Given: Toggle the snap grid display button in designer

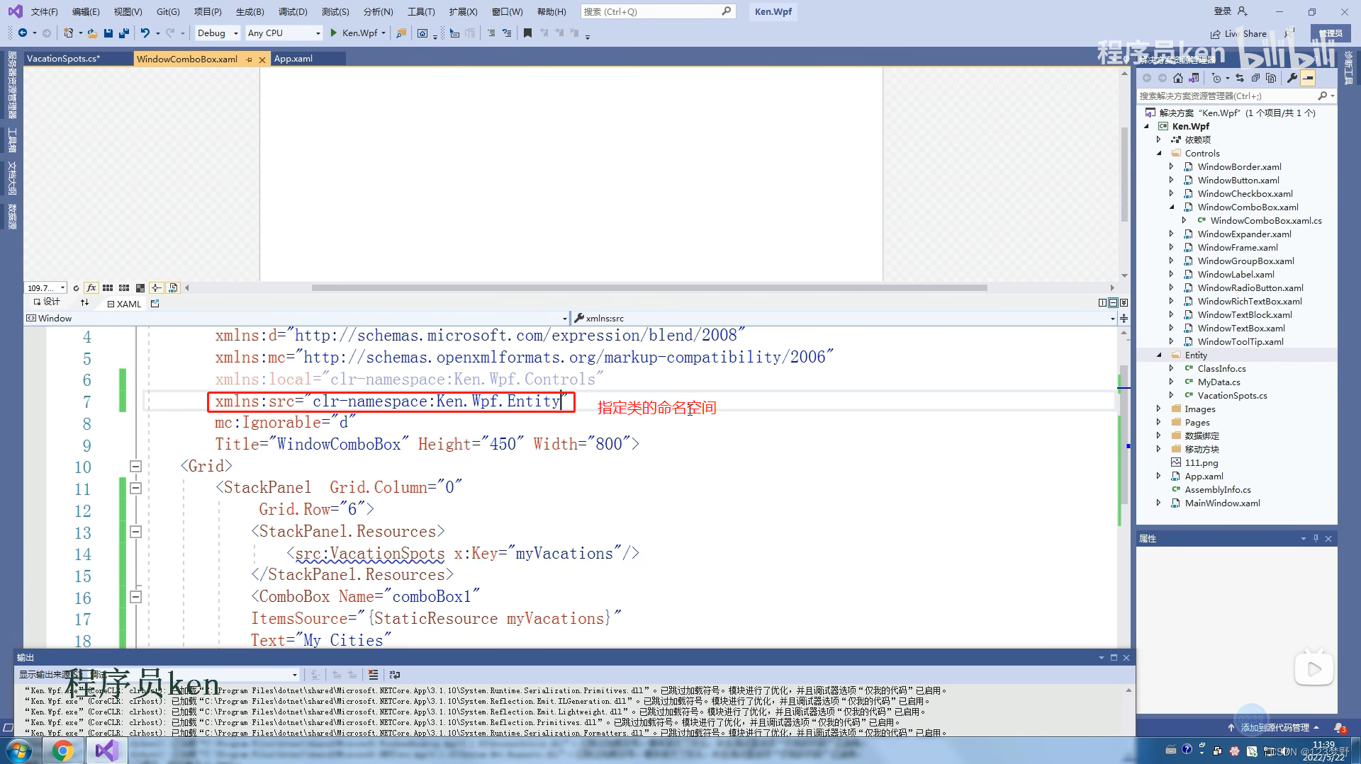Looking at the screenshot, I should click(x=108, y=288).
